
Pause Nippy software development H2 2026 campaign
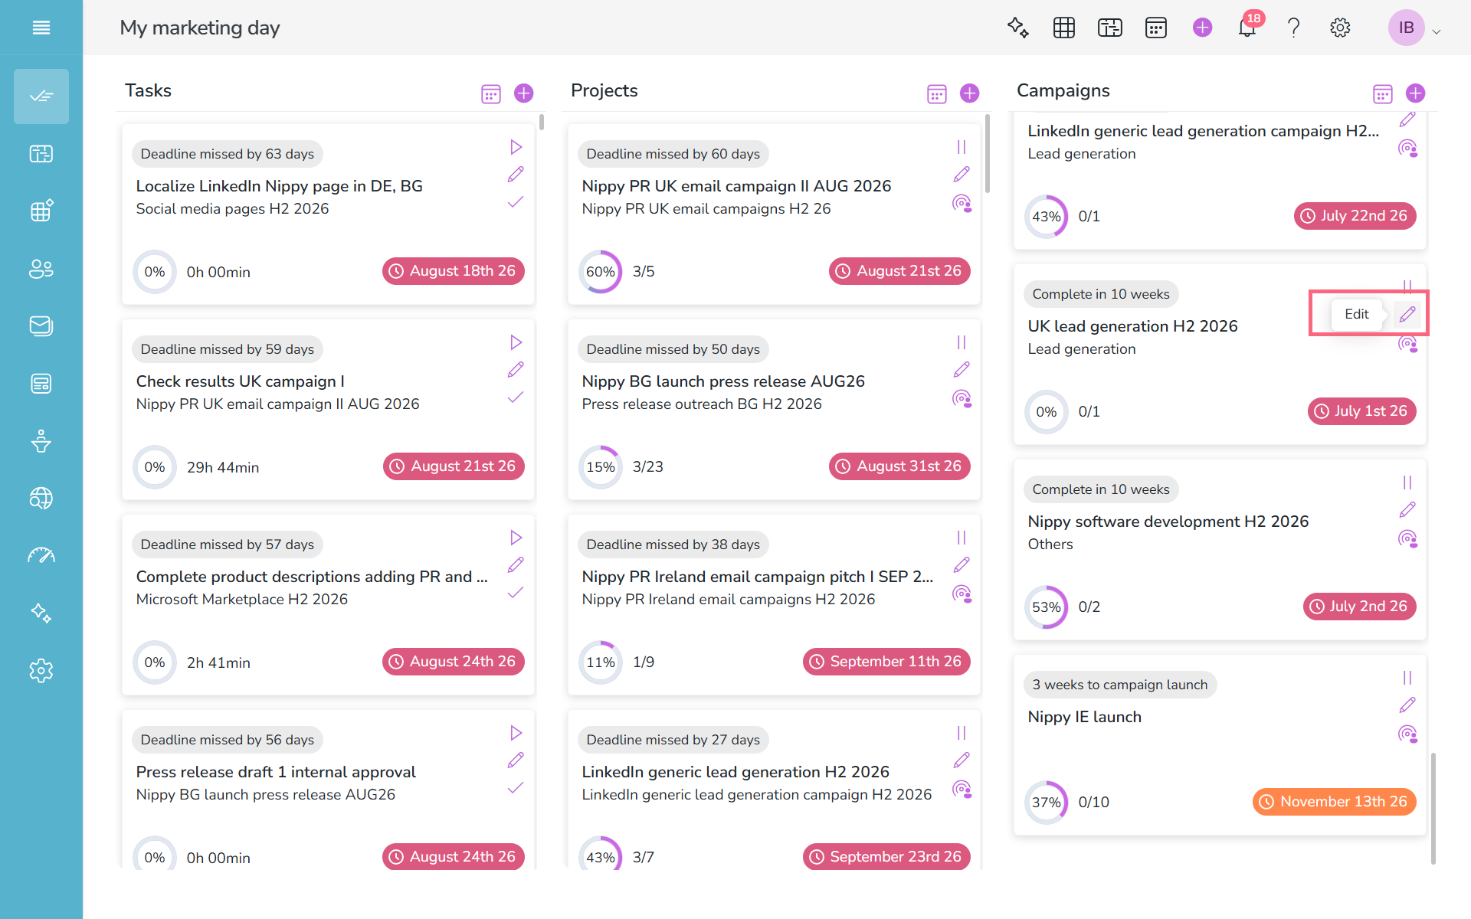[1407, 482]
